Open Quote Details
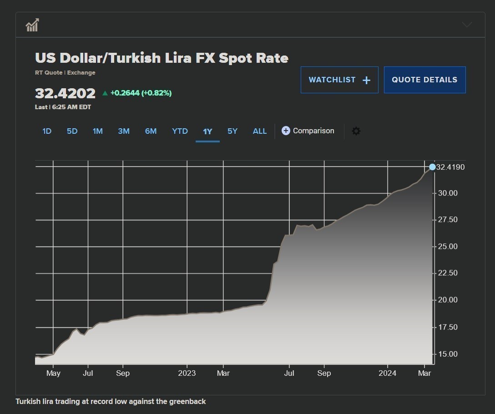This screenshot has width=495, height=414. point(424,80)
